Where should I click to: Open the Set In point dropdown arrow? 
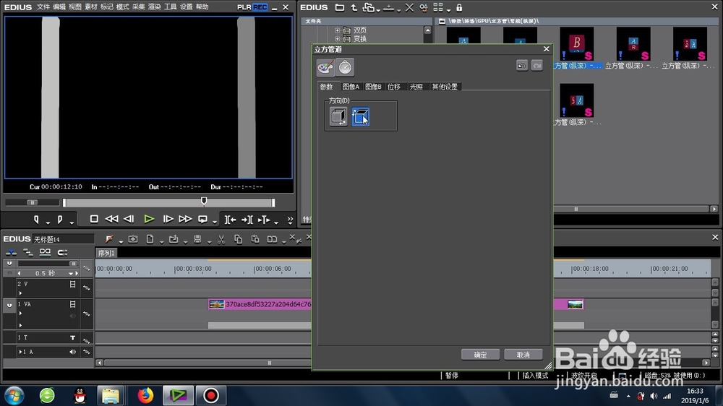coord(48,223)
